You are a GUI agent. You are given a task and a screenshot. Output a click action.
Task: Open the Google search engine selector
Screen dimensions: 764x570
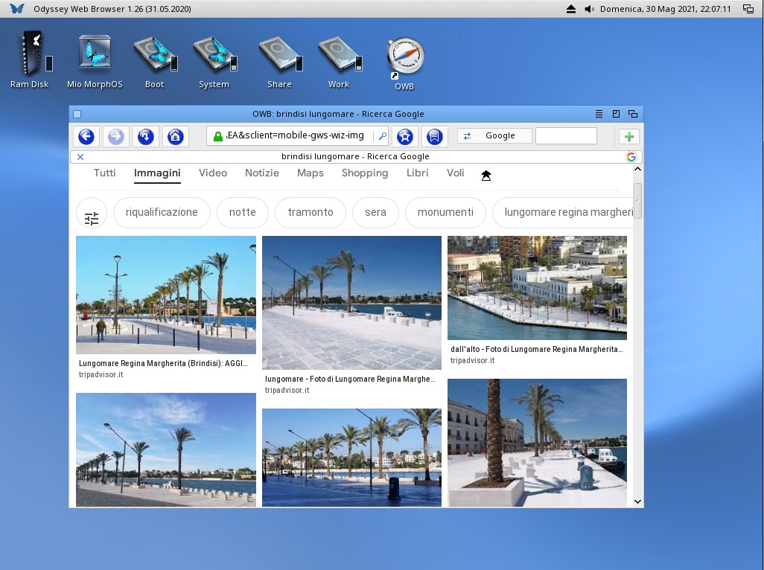click(x=494, y=136)
